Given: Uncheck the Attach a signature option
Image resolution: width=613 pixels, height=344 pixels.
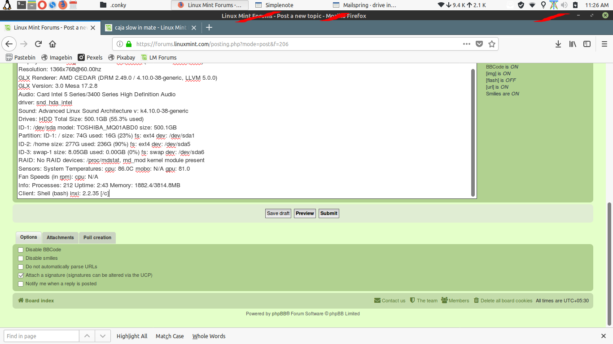Looking at the screenshot, I should tap(21, 275).
